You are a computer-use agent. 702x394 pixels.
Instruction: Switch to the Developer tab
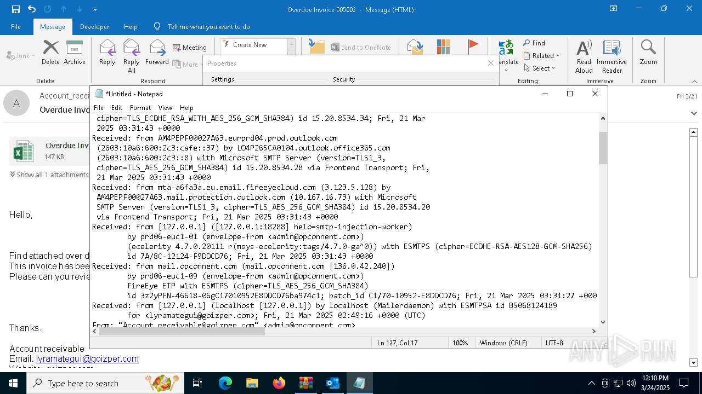click(94, 27)
